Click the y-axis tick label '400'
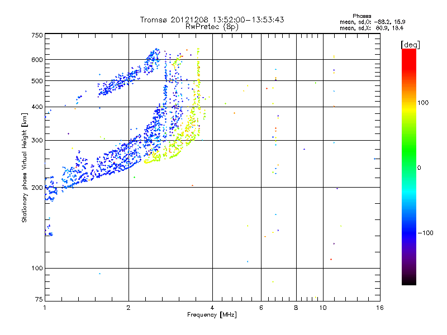Screen dimensions: 447x335 coord(37,107)
